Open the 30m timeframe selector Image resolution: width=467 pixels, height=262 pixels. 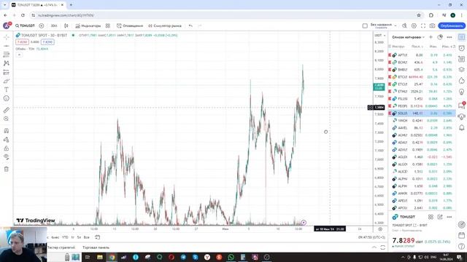[x=54, y=26]
